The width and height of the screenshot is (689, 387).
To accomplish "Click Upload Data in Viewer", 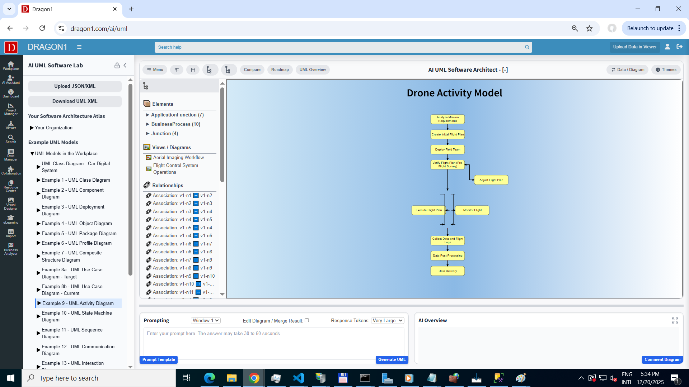I will pos(635,47).
